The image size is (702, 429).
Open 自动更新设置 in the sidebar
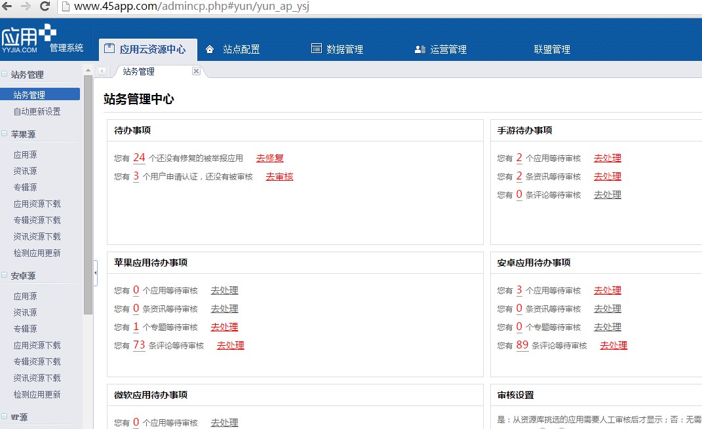(37, 111)
